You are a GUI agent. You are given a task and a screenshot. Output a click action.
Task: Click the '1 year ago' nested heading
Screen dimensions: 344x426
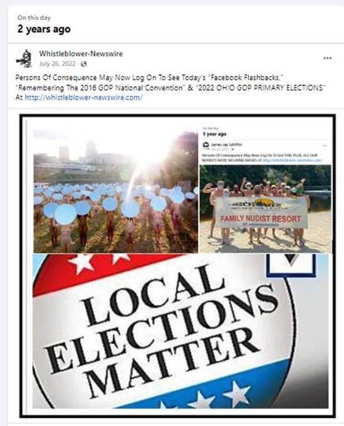tap(214, 134)
